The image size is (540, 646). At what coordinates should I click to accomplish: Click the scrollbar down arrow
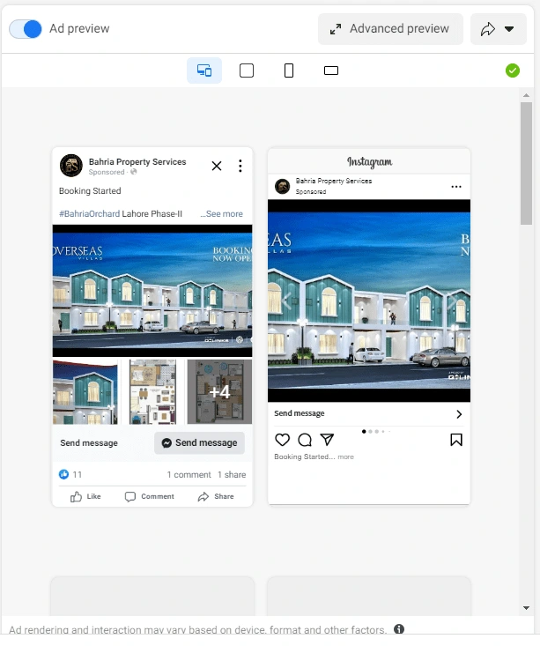(x=526, y=608)
